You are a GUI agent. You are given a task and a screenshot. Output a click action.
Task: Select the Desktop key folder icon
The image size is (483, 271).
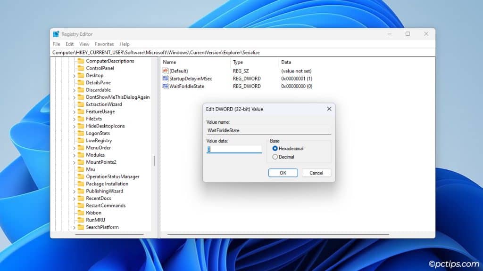click(x=80, y=75)
